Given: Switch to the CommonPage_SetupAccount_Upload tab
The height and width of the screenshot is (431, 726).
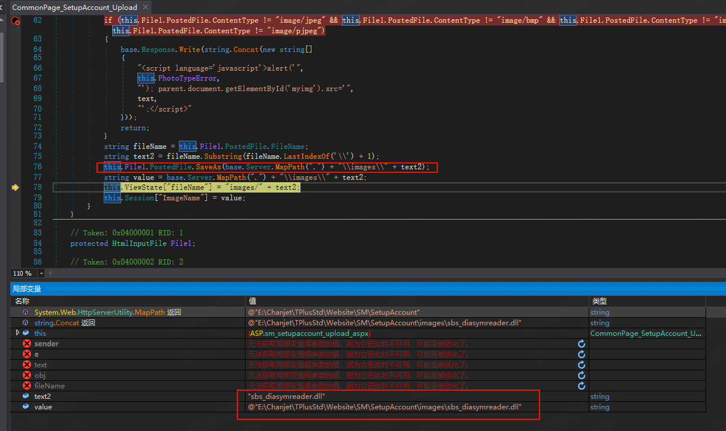Looking at the screenshot, I should 74,8.
